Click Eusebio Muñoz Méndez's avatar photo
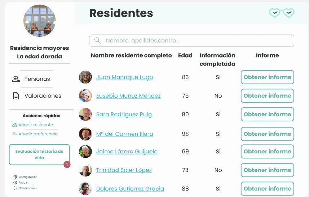 [x=85, y=96]
